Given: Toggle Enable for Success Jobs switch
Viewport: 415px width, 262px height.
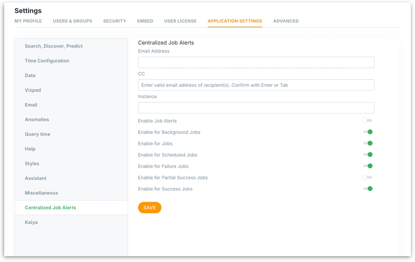Looking at the screenshot, I should pyautogui.click(x=368, y=189).
